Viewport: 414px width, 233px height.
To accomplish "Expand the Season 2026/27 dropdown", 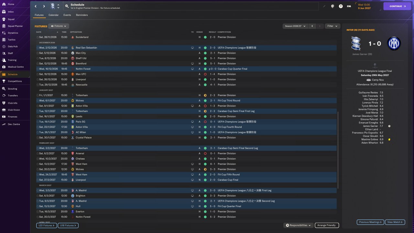I will click(x=295, y=26).
